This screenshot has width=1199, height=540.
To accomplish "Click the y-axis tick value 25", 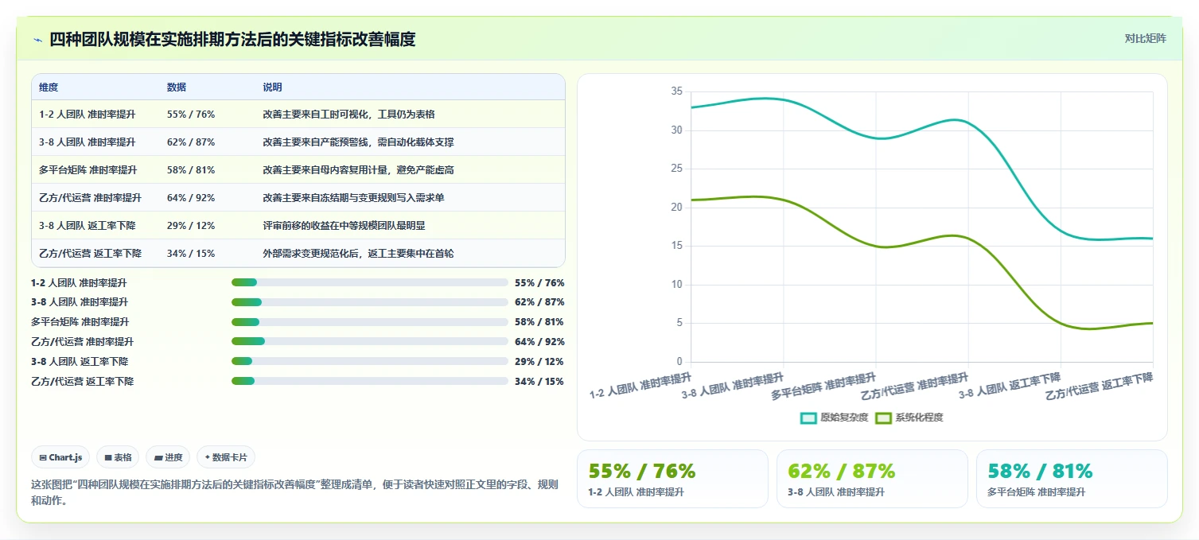I will [677, 169].
